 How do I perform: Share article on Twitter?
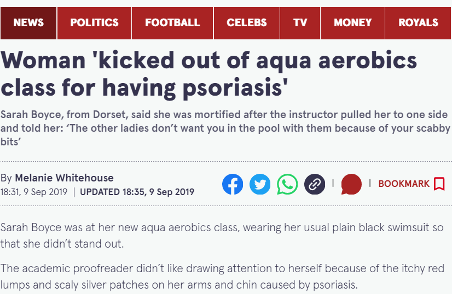click(260, 184)
